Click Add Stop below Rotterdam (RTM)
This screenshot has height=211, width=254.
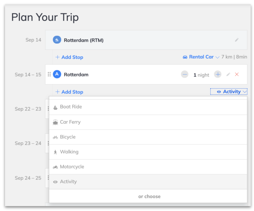[x=69, y=57]
